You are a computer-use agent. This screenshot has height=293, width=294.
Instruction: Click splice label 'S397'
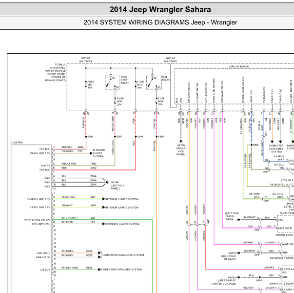[x=119, y=137]
